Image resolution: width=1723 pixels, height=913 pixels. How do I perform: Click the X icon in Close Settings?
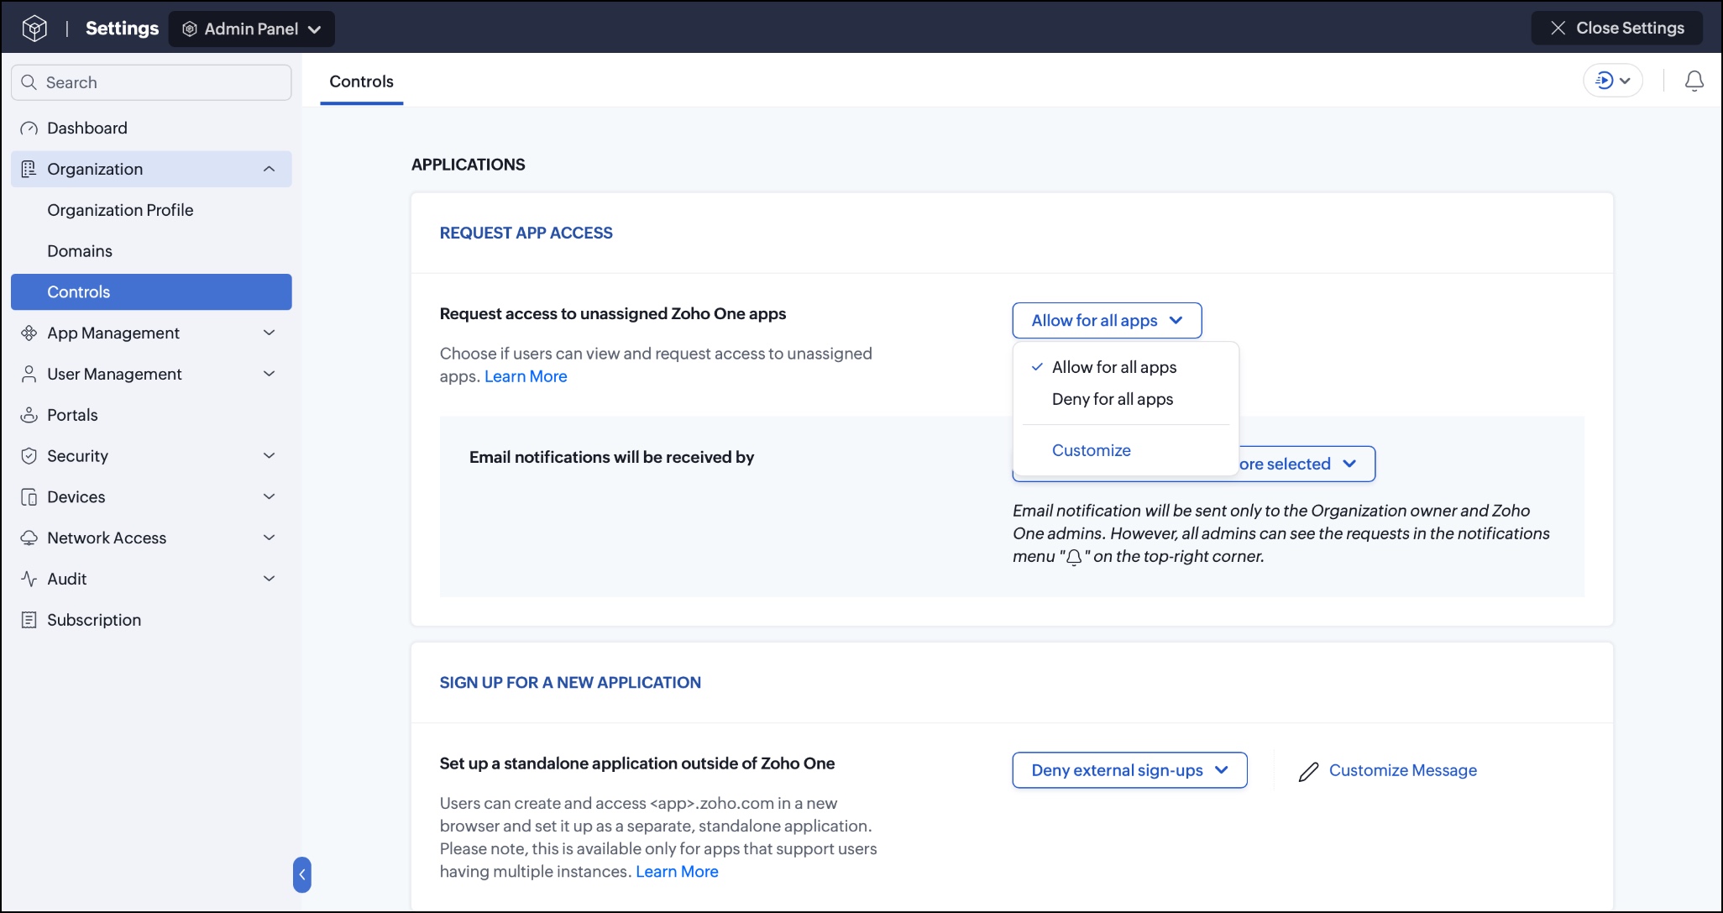tap(1558, 28)
